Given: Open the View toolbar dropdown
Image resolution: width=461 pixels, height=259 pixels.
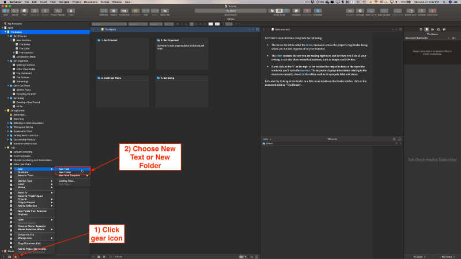Looking at the screenshot, I should [x=5, y=11].
